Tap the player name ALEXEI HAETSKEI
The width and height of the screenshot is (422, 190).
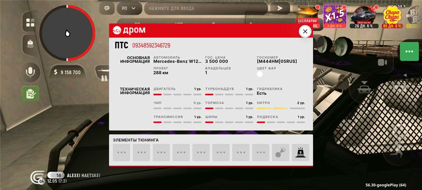(83, 175)
